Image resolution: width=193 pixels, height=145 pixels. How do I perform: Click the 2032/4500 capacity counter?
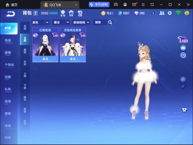click(49, 13)
